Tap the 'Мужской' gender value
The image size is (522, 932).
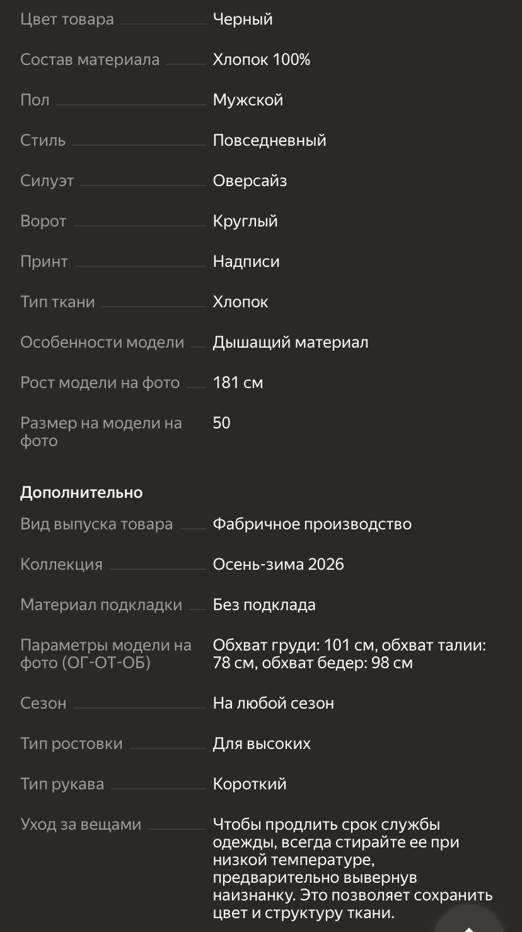click(248, 100)
